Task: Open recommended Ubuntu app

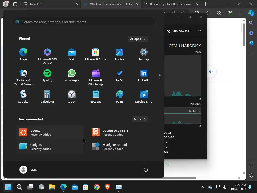Action: [50, 133]
